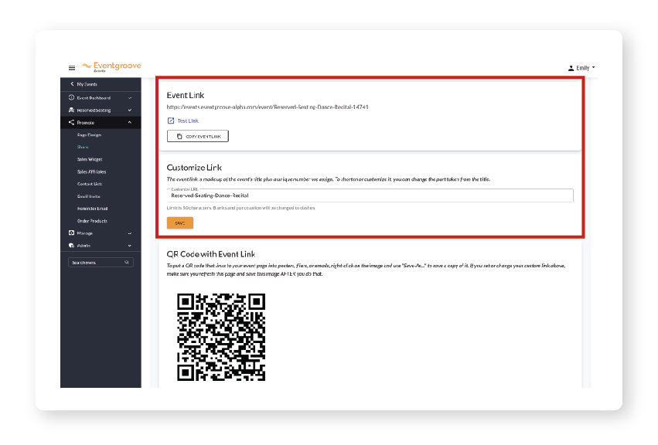
Task: Open the Emily account dropdown
Action: [x=581, y=68]
